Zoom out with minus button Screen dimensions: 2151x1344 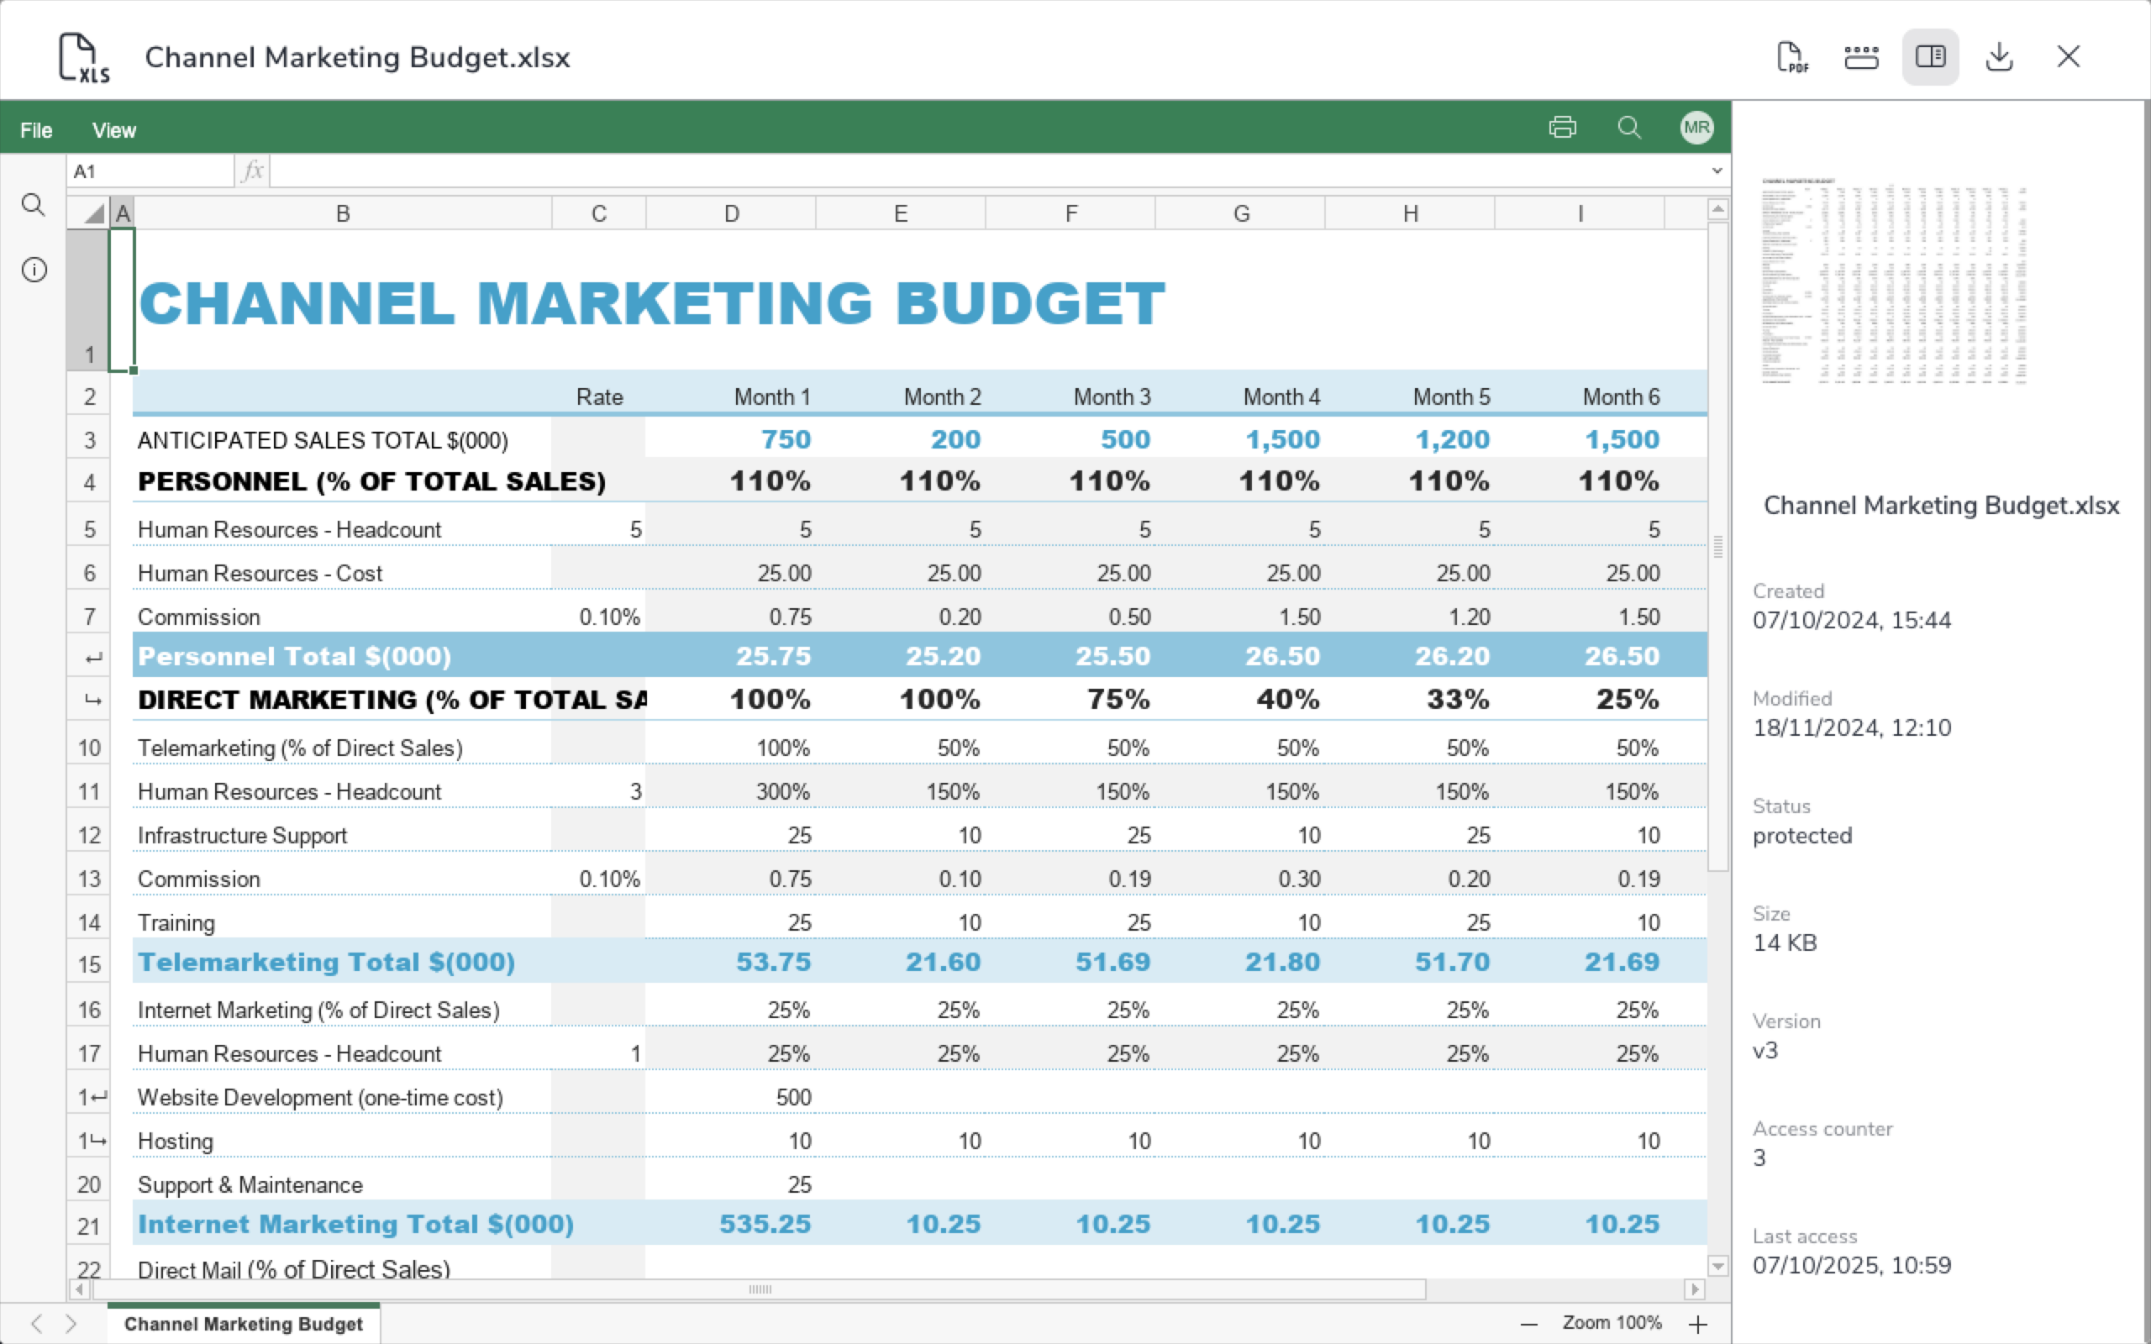point(1529,1325)
